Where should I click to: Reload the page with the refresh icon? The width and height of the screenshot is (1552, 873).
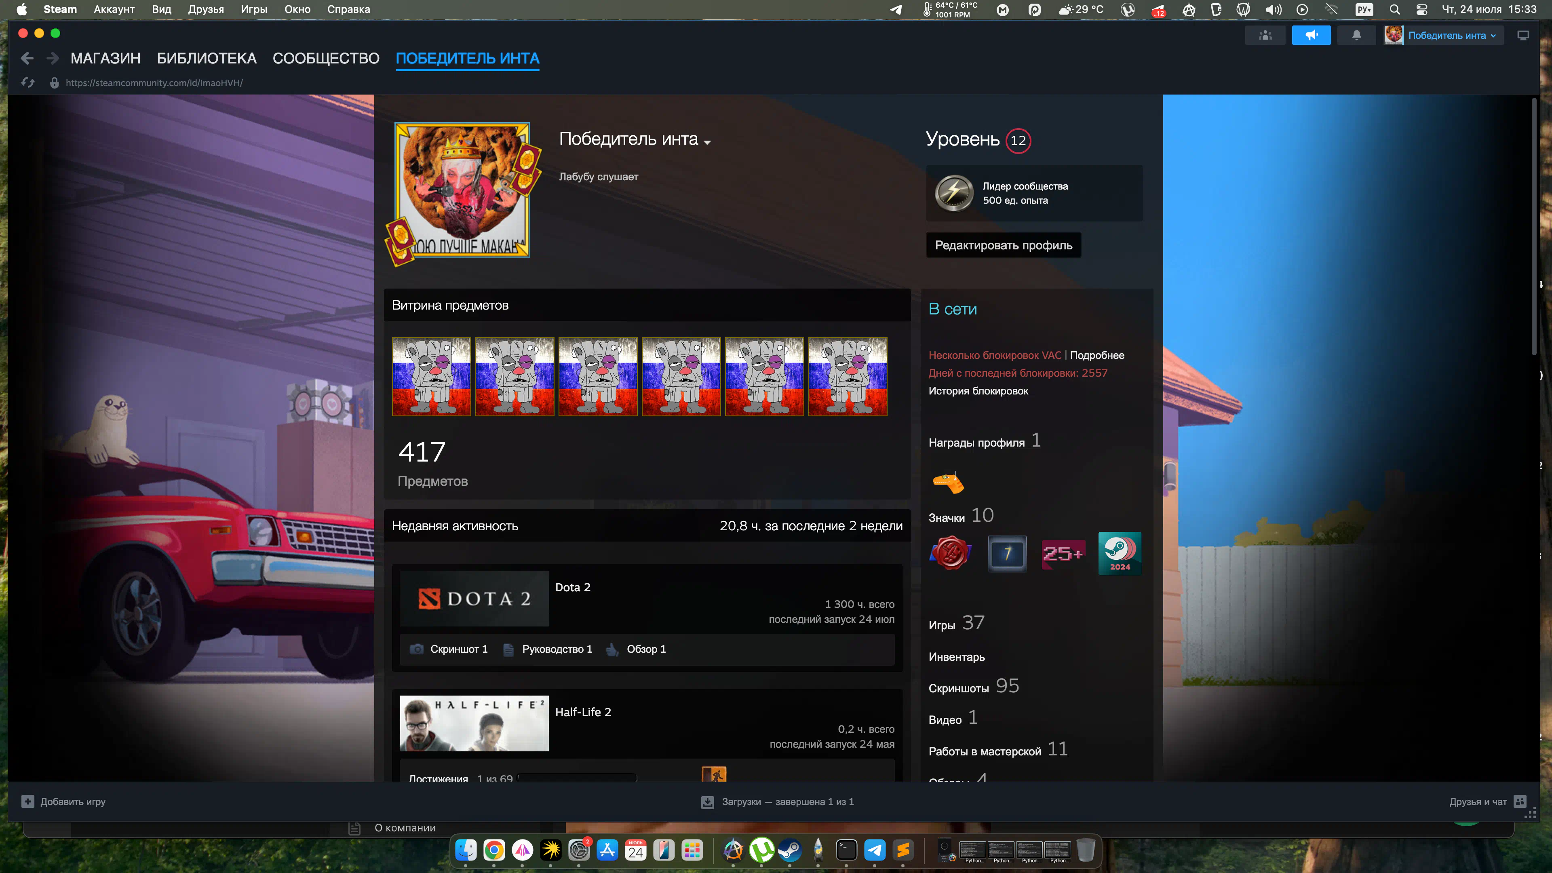coord(28,82)
